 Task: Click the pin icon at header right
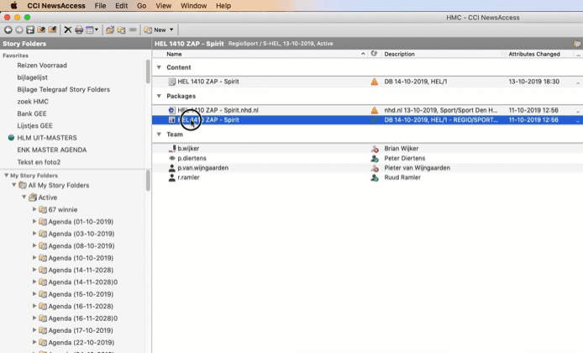[x=576, y=43]
